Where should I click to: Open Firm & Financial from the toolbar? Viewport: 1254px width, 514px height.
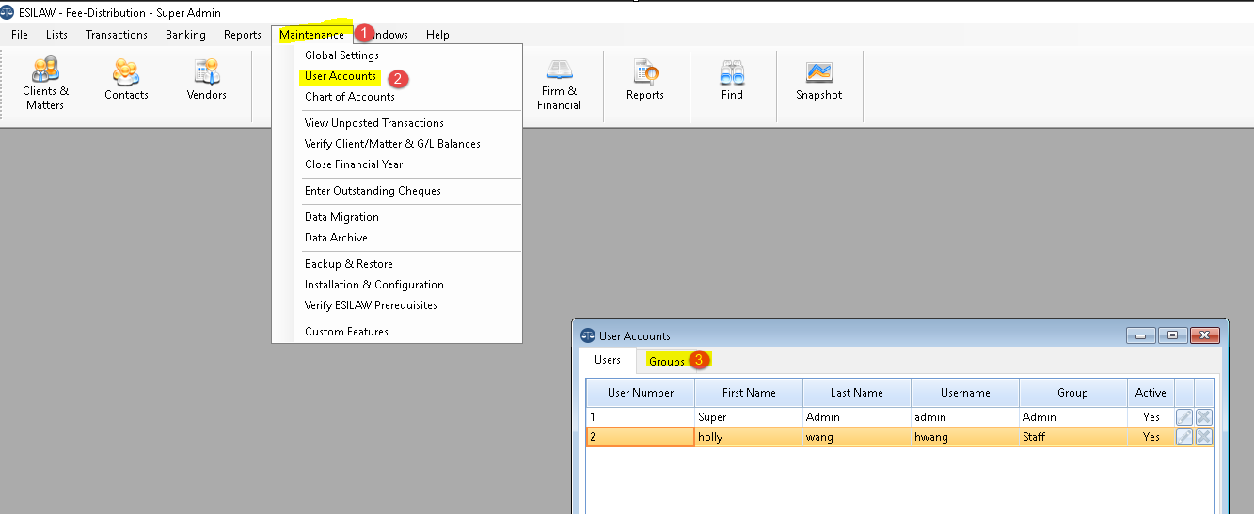(x=559, y=85)
